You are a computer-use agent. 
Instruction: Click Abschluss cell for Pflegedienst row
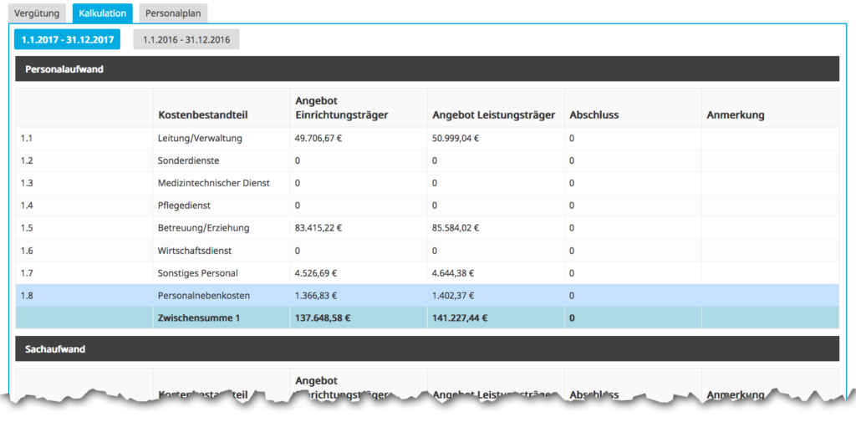[x=632, y=206]
